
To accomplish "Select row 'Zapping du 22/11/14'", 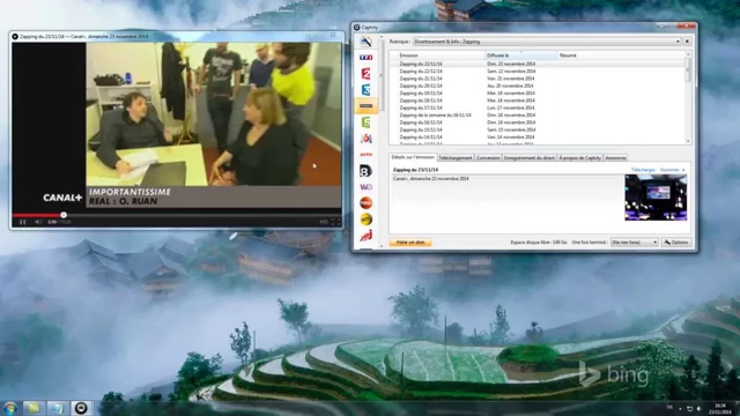I will 537,71.
